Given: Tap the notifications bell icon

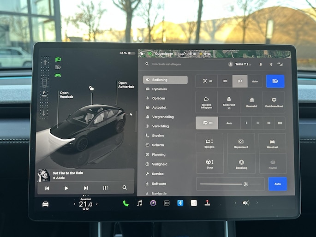Looking at the screenshot, I should [x=261, y=64].
